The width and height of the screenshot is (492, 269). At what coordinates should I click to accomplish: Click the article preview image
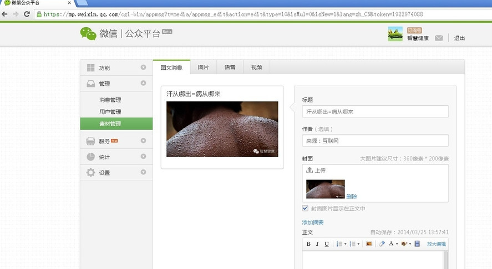[x=222, y=129]
